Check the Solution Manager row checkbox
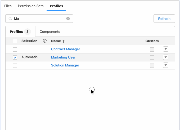180x130 pixels. point(15,66)
